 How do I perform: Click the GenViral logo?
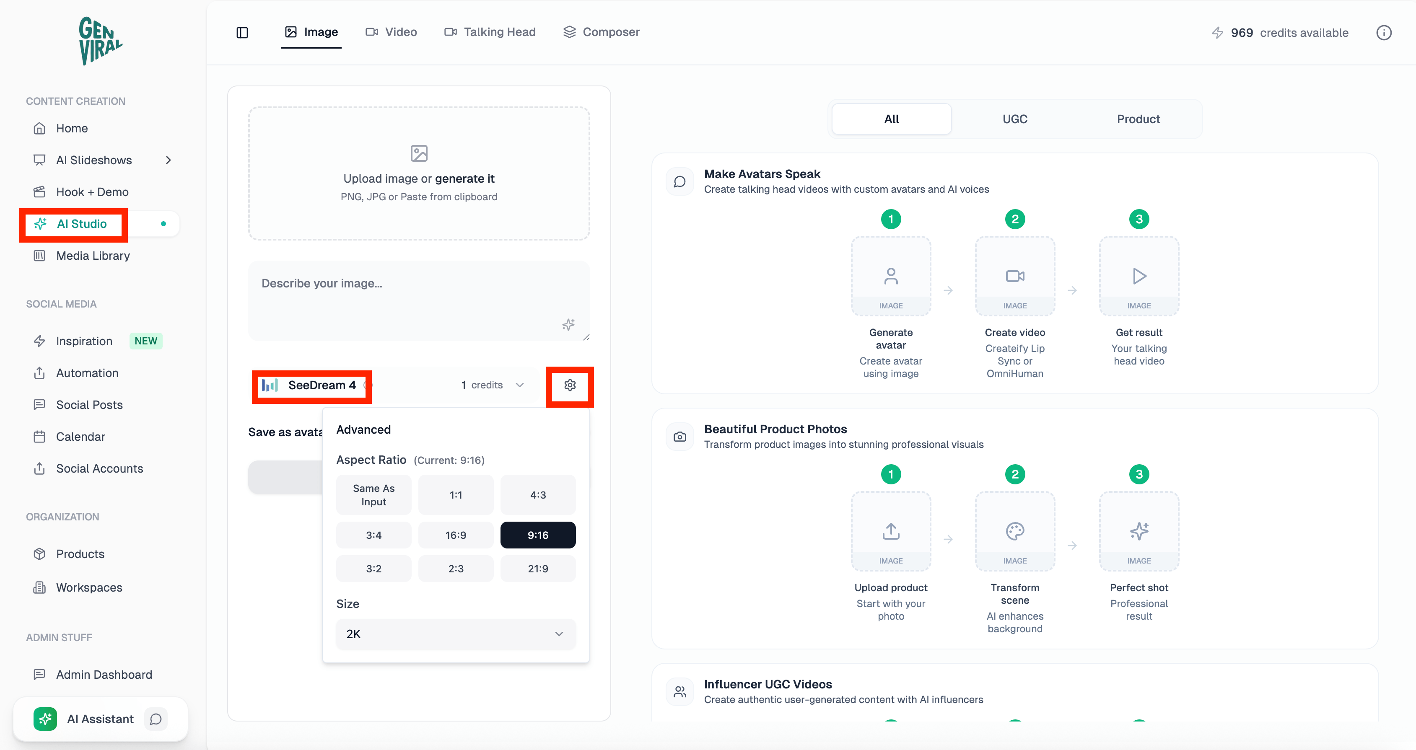(x=100, y=41)
